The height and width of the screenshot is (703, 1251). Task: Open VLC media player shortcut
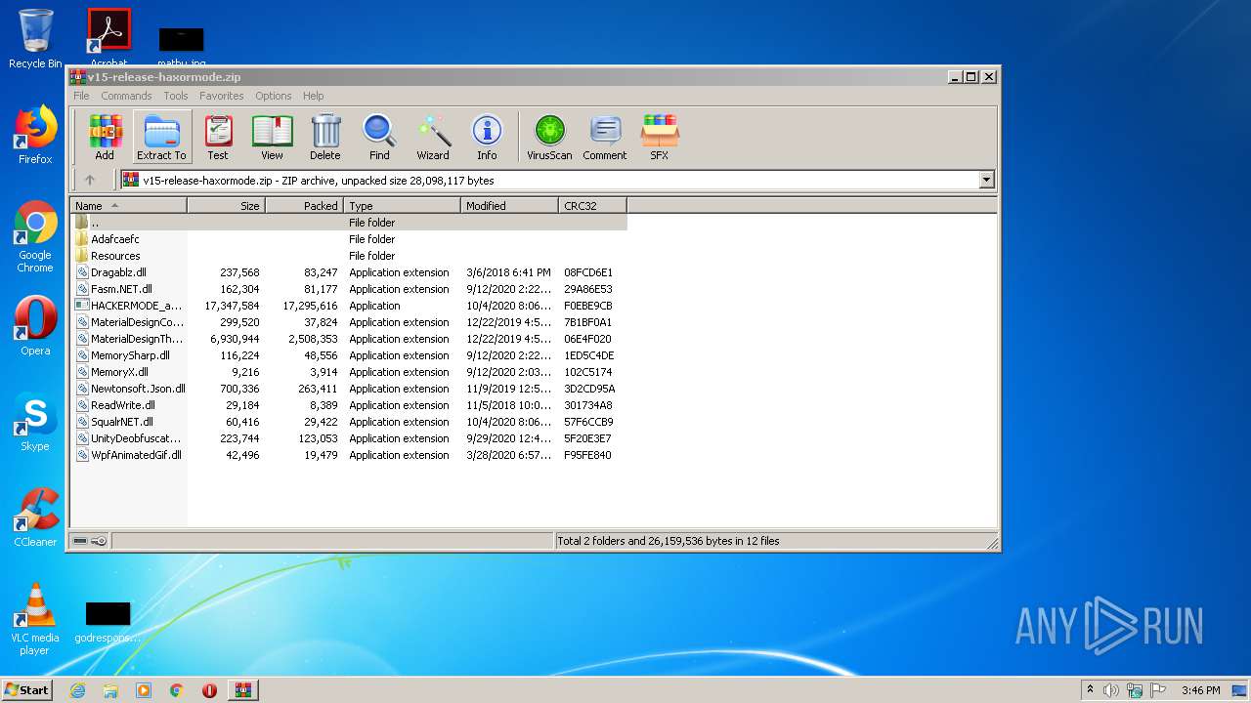tap(35, 619)
